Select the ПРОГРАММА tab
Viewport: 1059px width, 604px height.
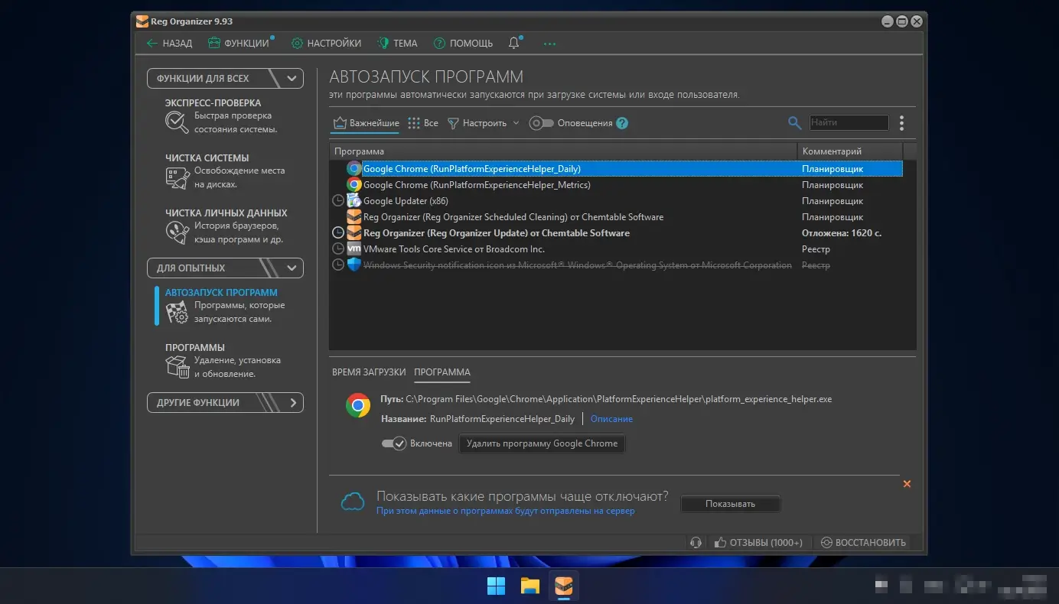(x=442, y=372)
